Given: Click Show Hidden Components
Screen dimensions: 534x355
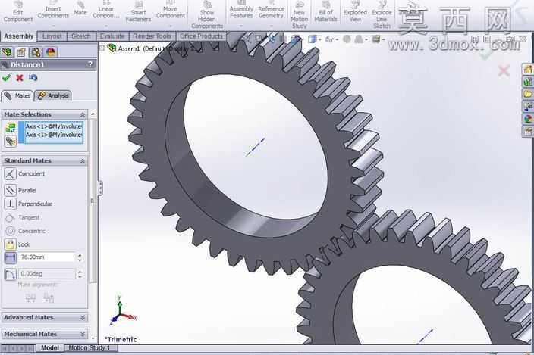Looking at the screenshot, I should (207, 14).
